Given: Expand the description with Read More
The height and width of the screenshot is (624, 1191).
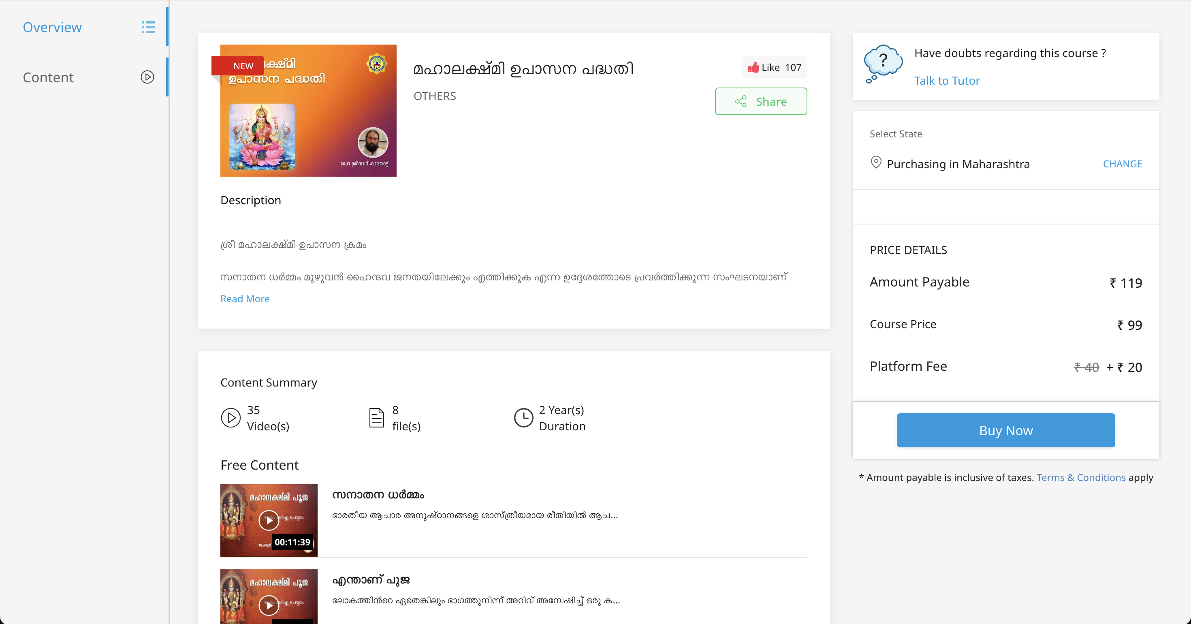Looking at the screenshot, I should (x=245, y=299).
